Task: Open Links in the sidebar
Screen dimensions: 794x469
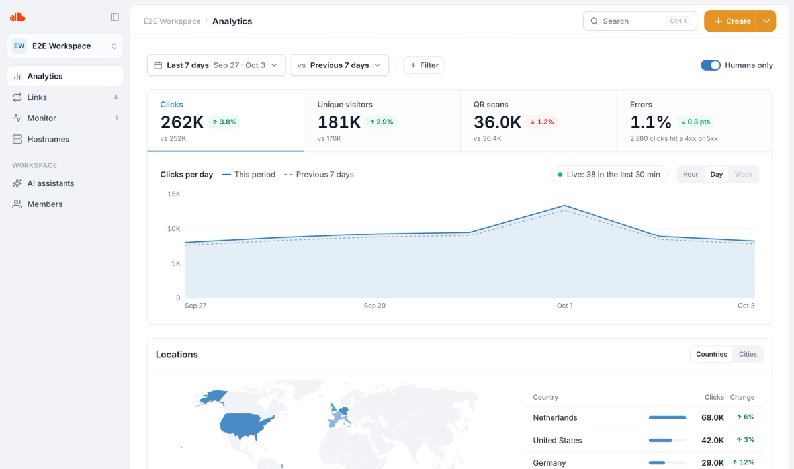Action: point(65,97)
